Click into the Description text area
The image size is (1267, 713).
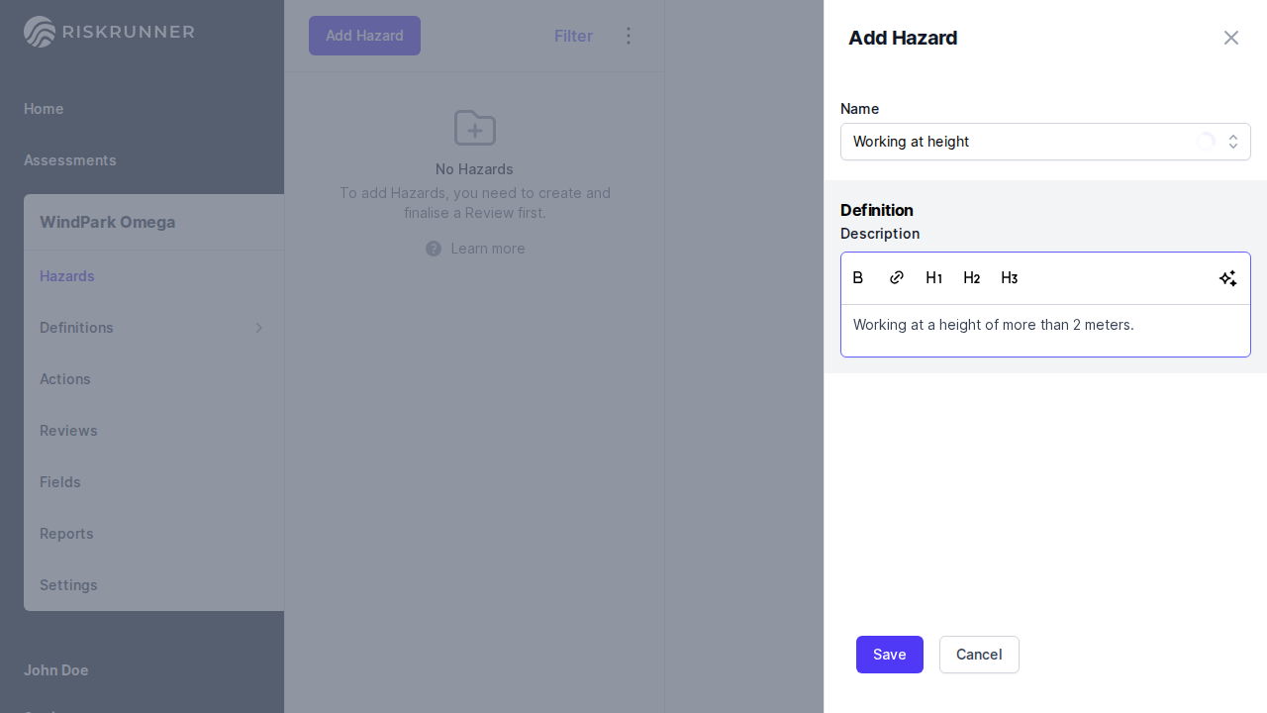[1044, 330]
